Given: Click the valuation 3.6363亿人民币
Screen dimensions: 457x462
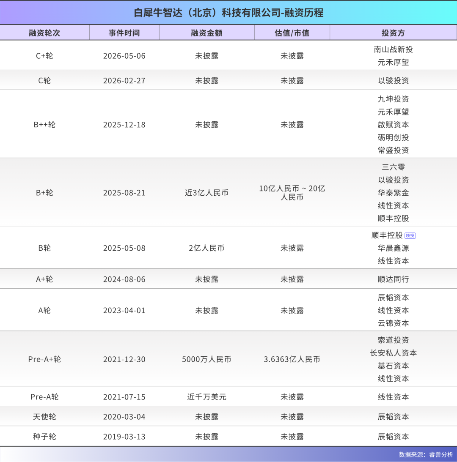Looking at the screenshot, I should [292, 359].
